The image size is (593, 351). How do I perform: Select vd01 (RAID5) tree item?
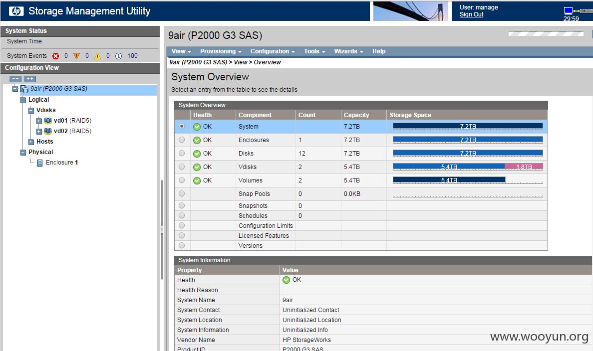[x=72, y=121]
